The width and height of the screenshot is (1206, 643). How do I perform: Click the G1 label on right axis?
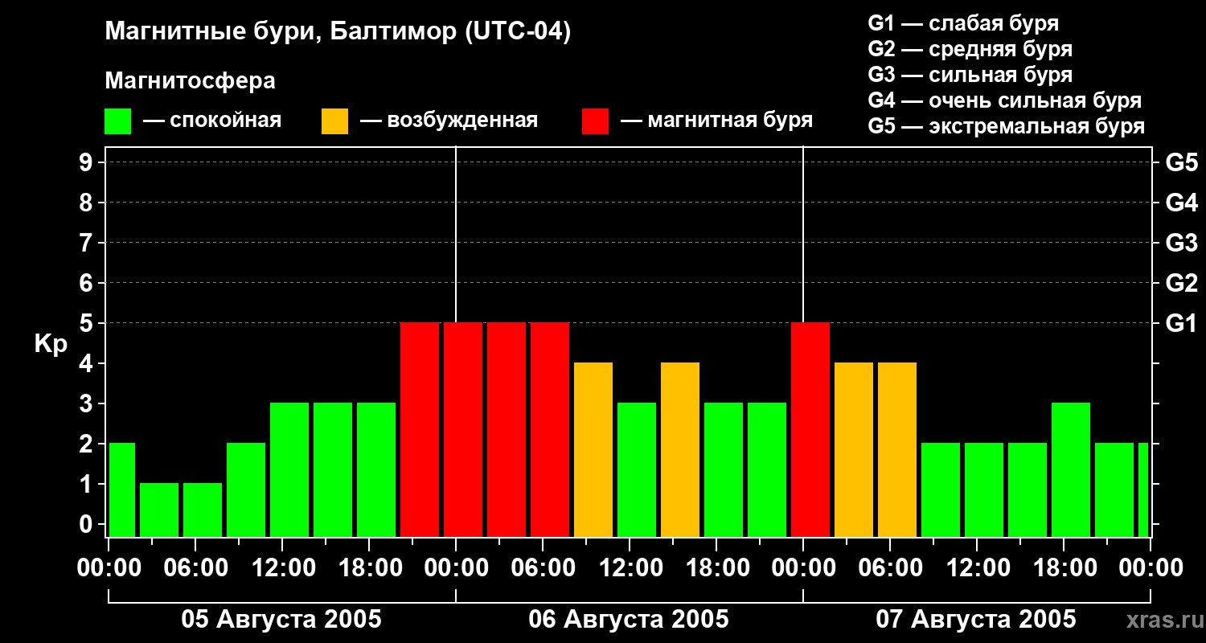[x=1181, y=323]
